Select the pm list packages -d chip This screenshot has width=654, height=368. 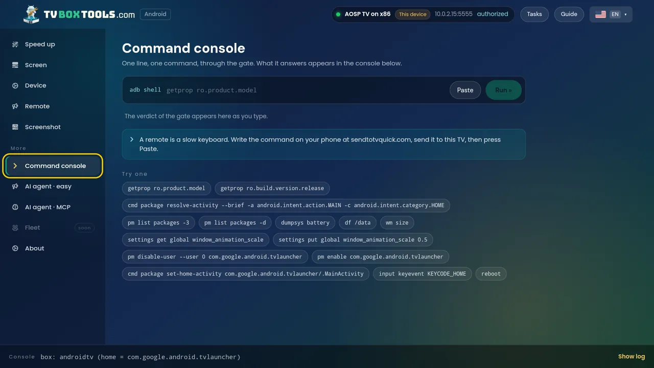(235, 223)
